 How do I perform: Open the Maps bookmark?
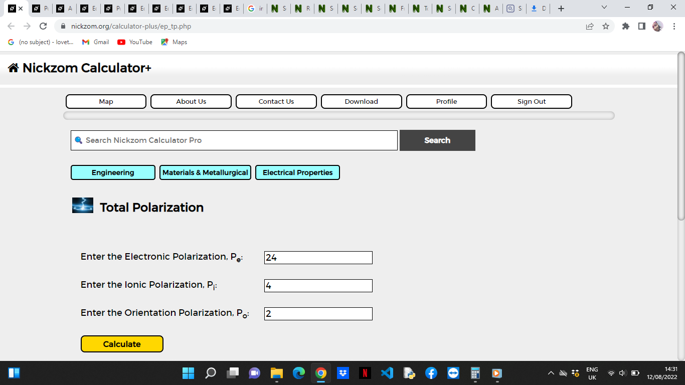coord(174,42)
